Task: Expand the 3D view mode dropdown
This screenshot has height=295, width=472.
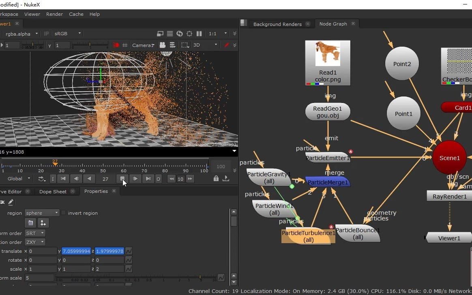Action: coord(205,45)
